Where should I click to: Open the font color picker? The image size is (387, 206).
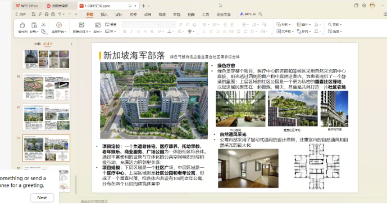click(169, 32)
